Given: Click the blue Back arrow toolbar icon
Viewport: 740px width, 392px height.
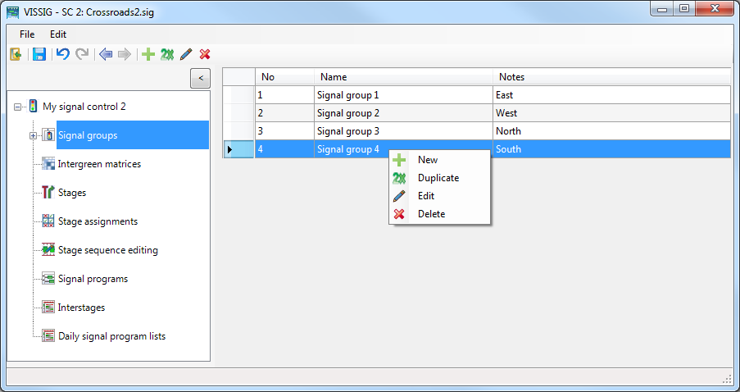Looking at the screenshot, I should (x=106, y=54).
